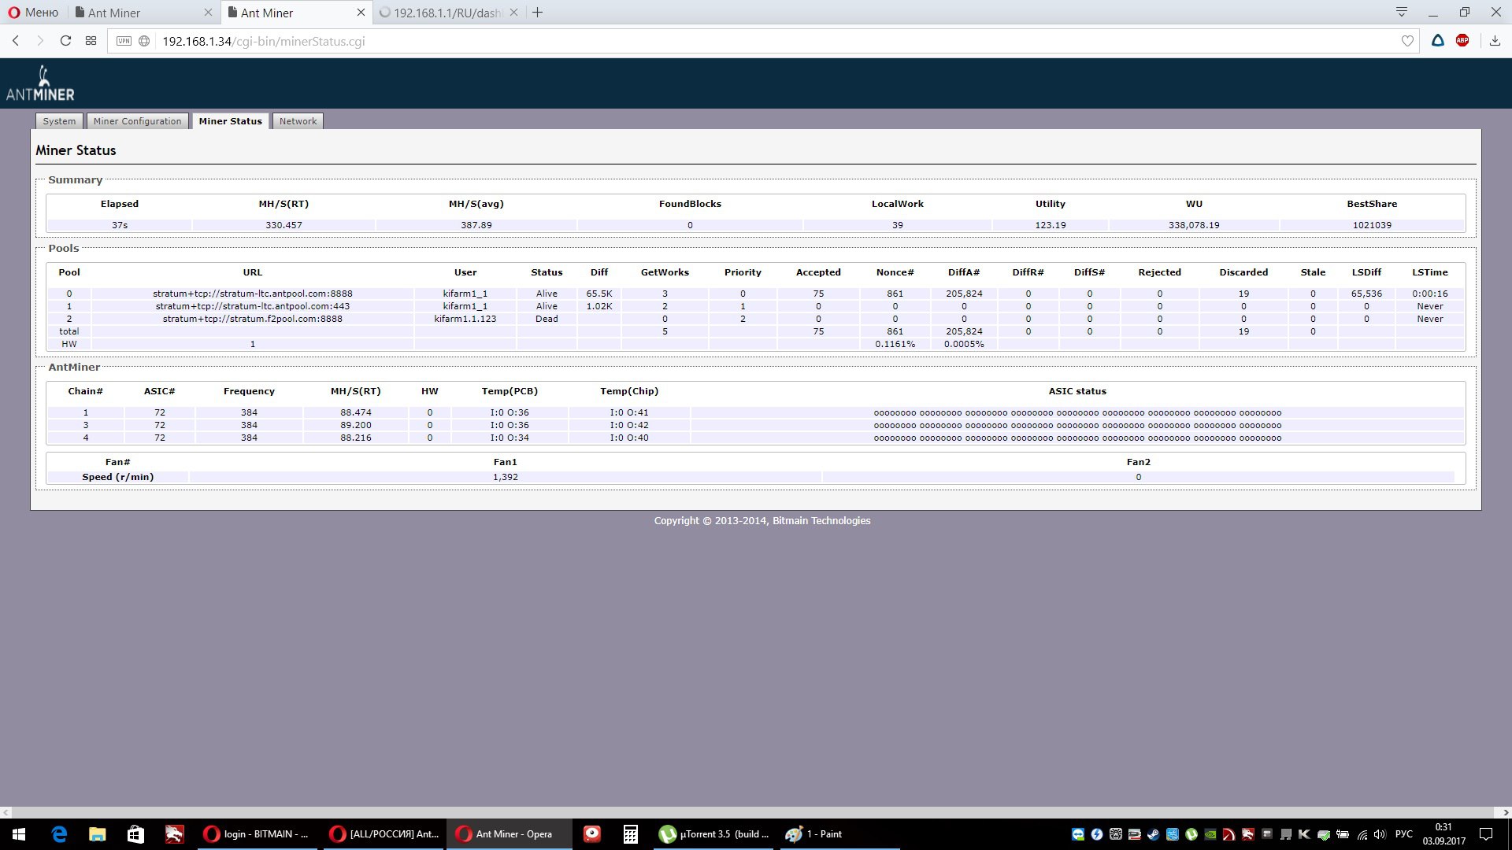The height and width of the screenshot is (850, 1512).
Task: Click the Dead status cell
Action: pos(547,319)
